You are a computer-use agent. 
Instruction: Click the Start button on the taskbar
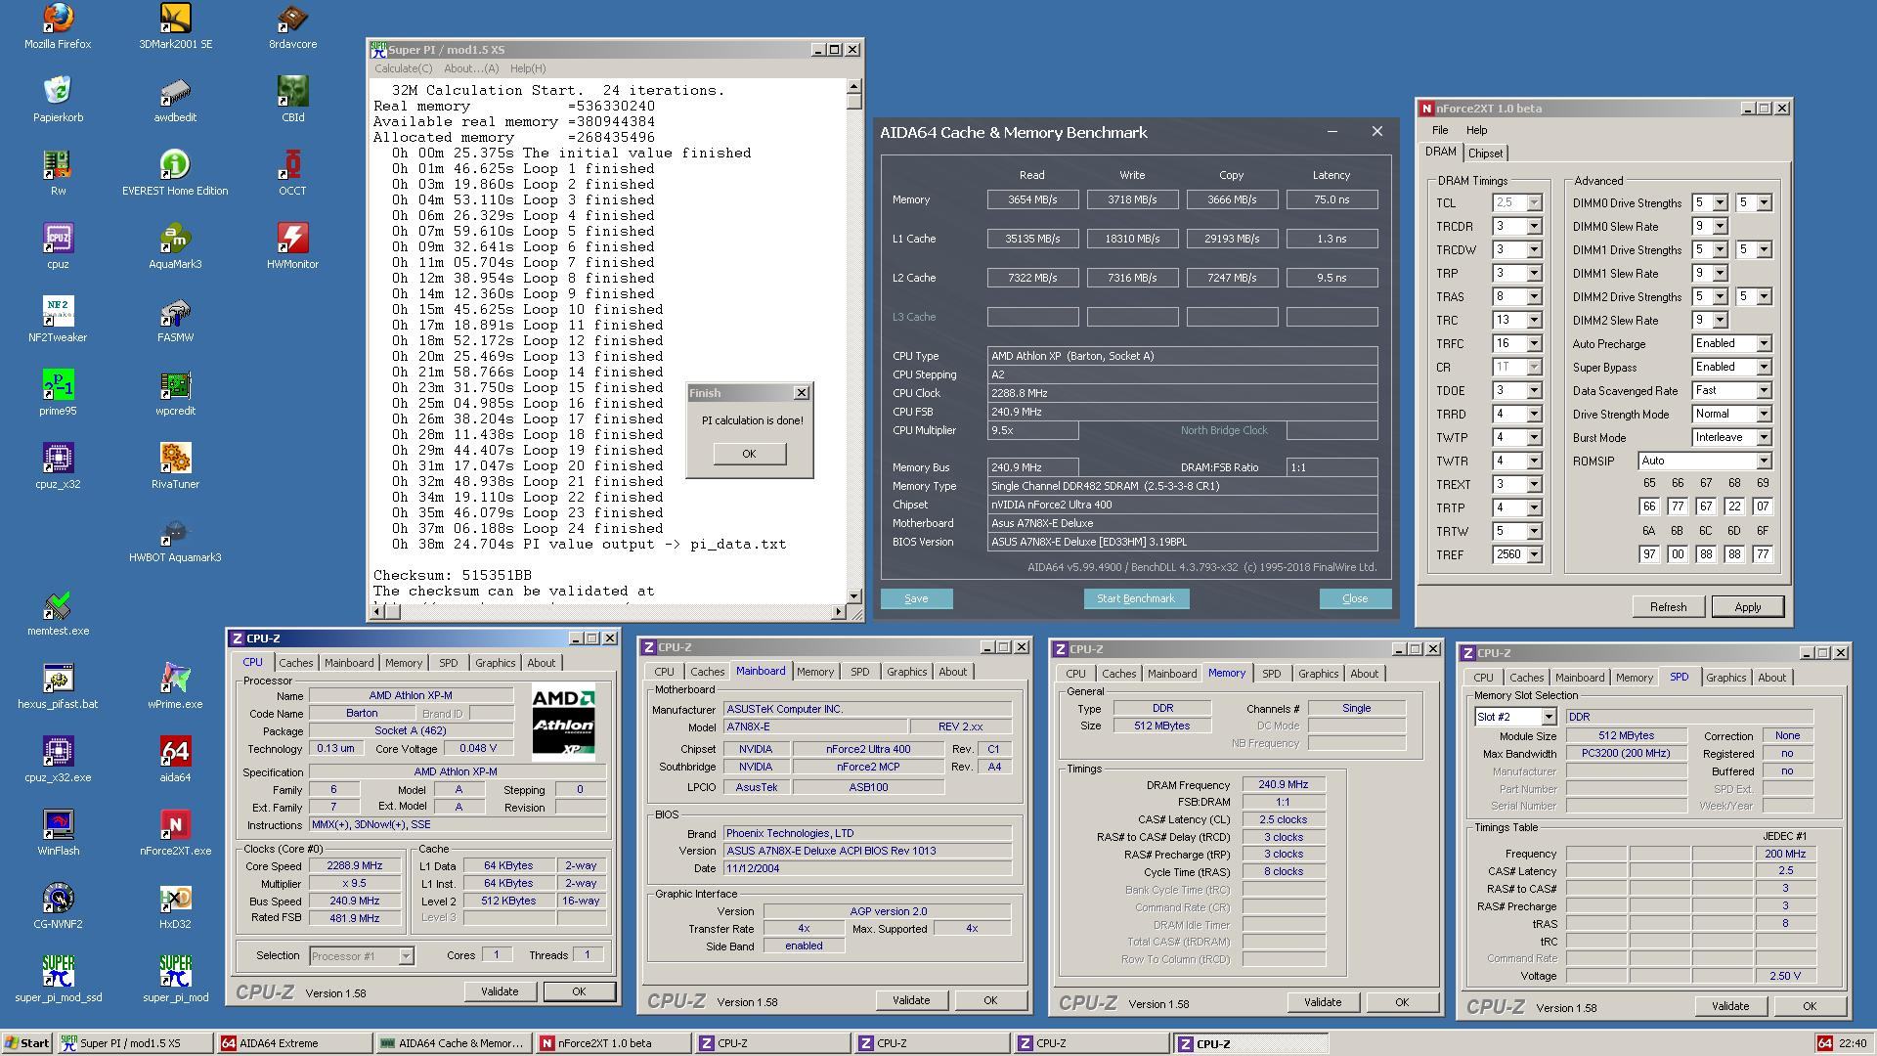[x=26, y=1043]
